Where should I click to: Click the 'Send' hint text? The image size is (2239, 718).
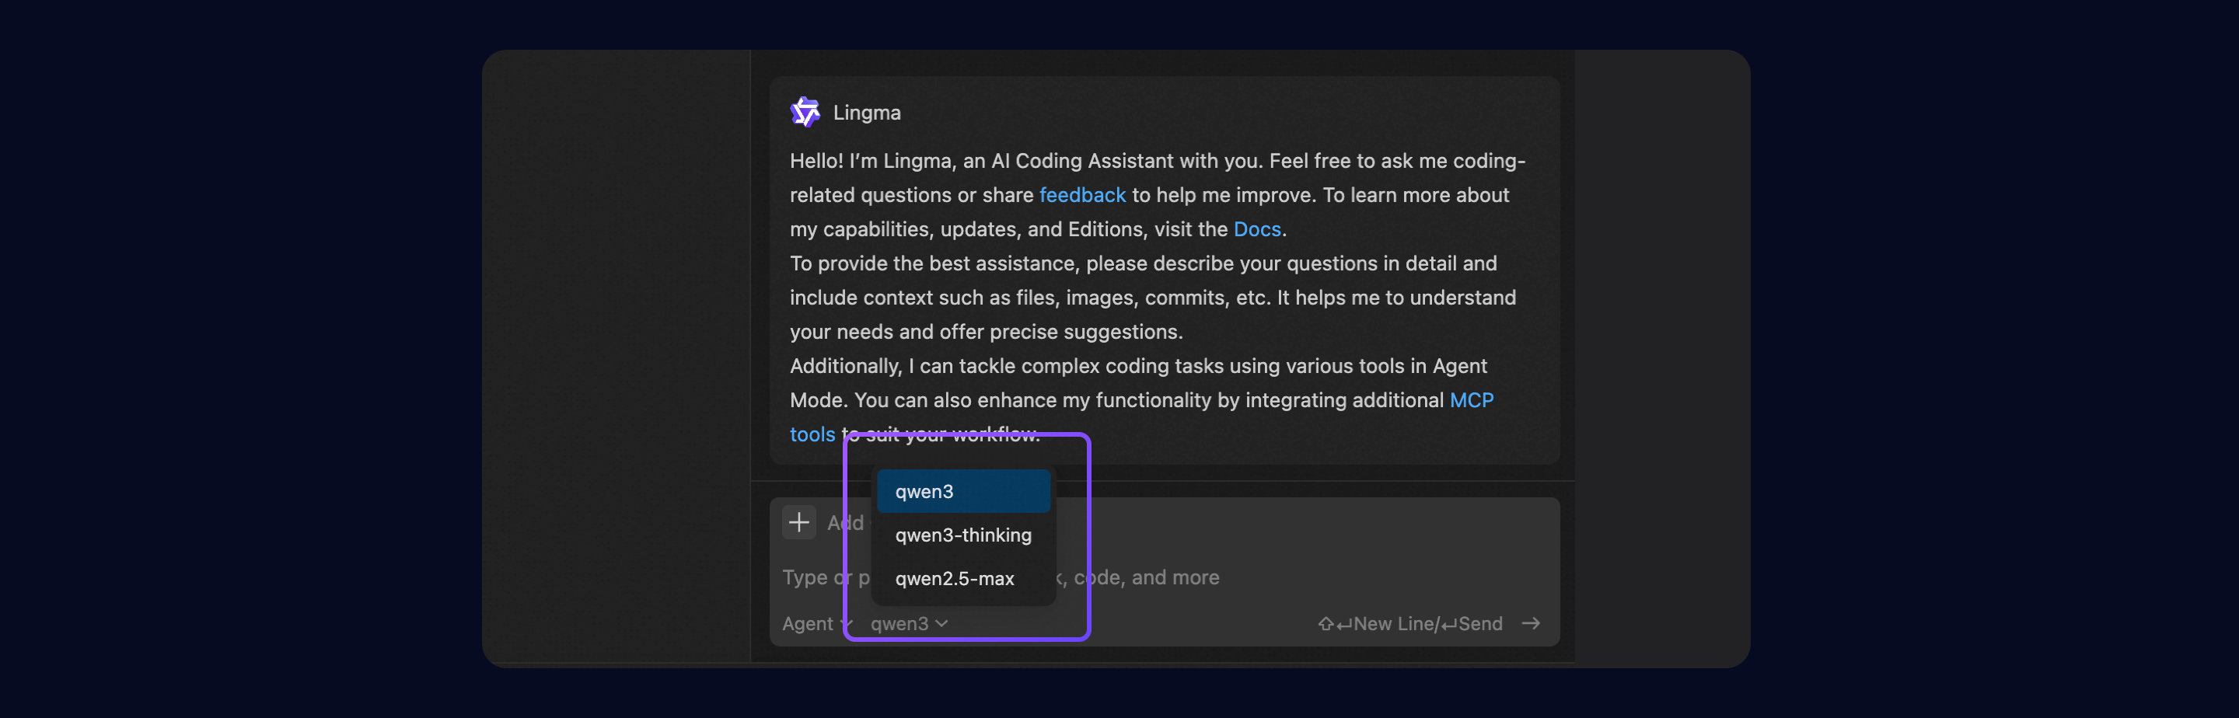pos(1479,624)
